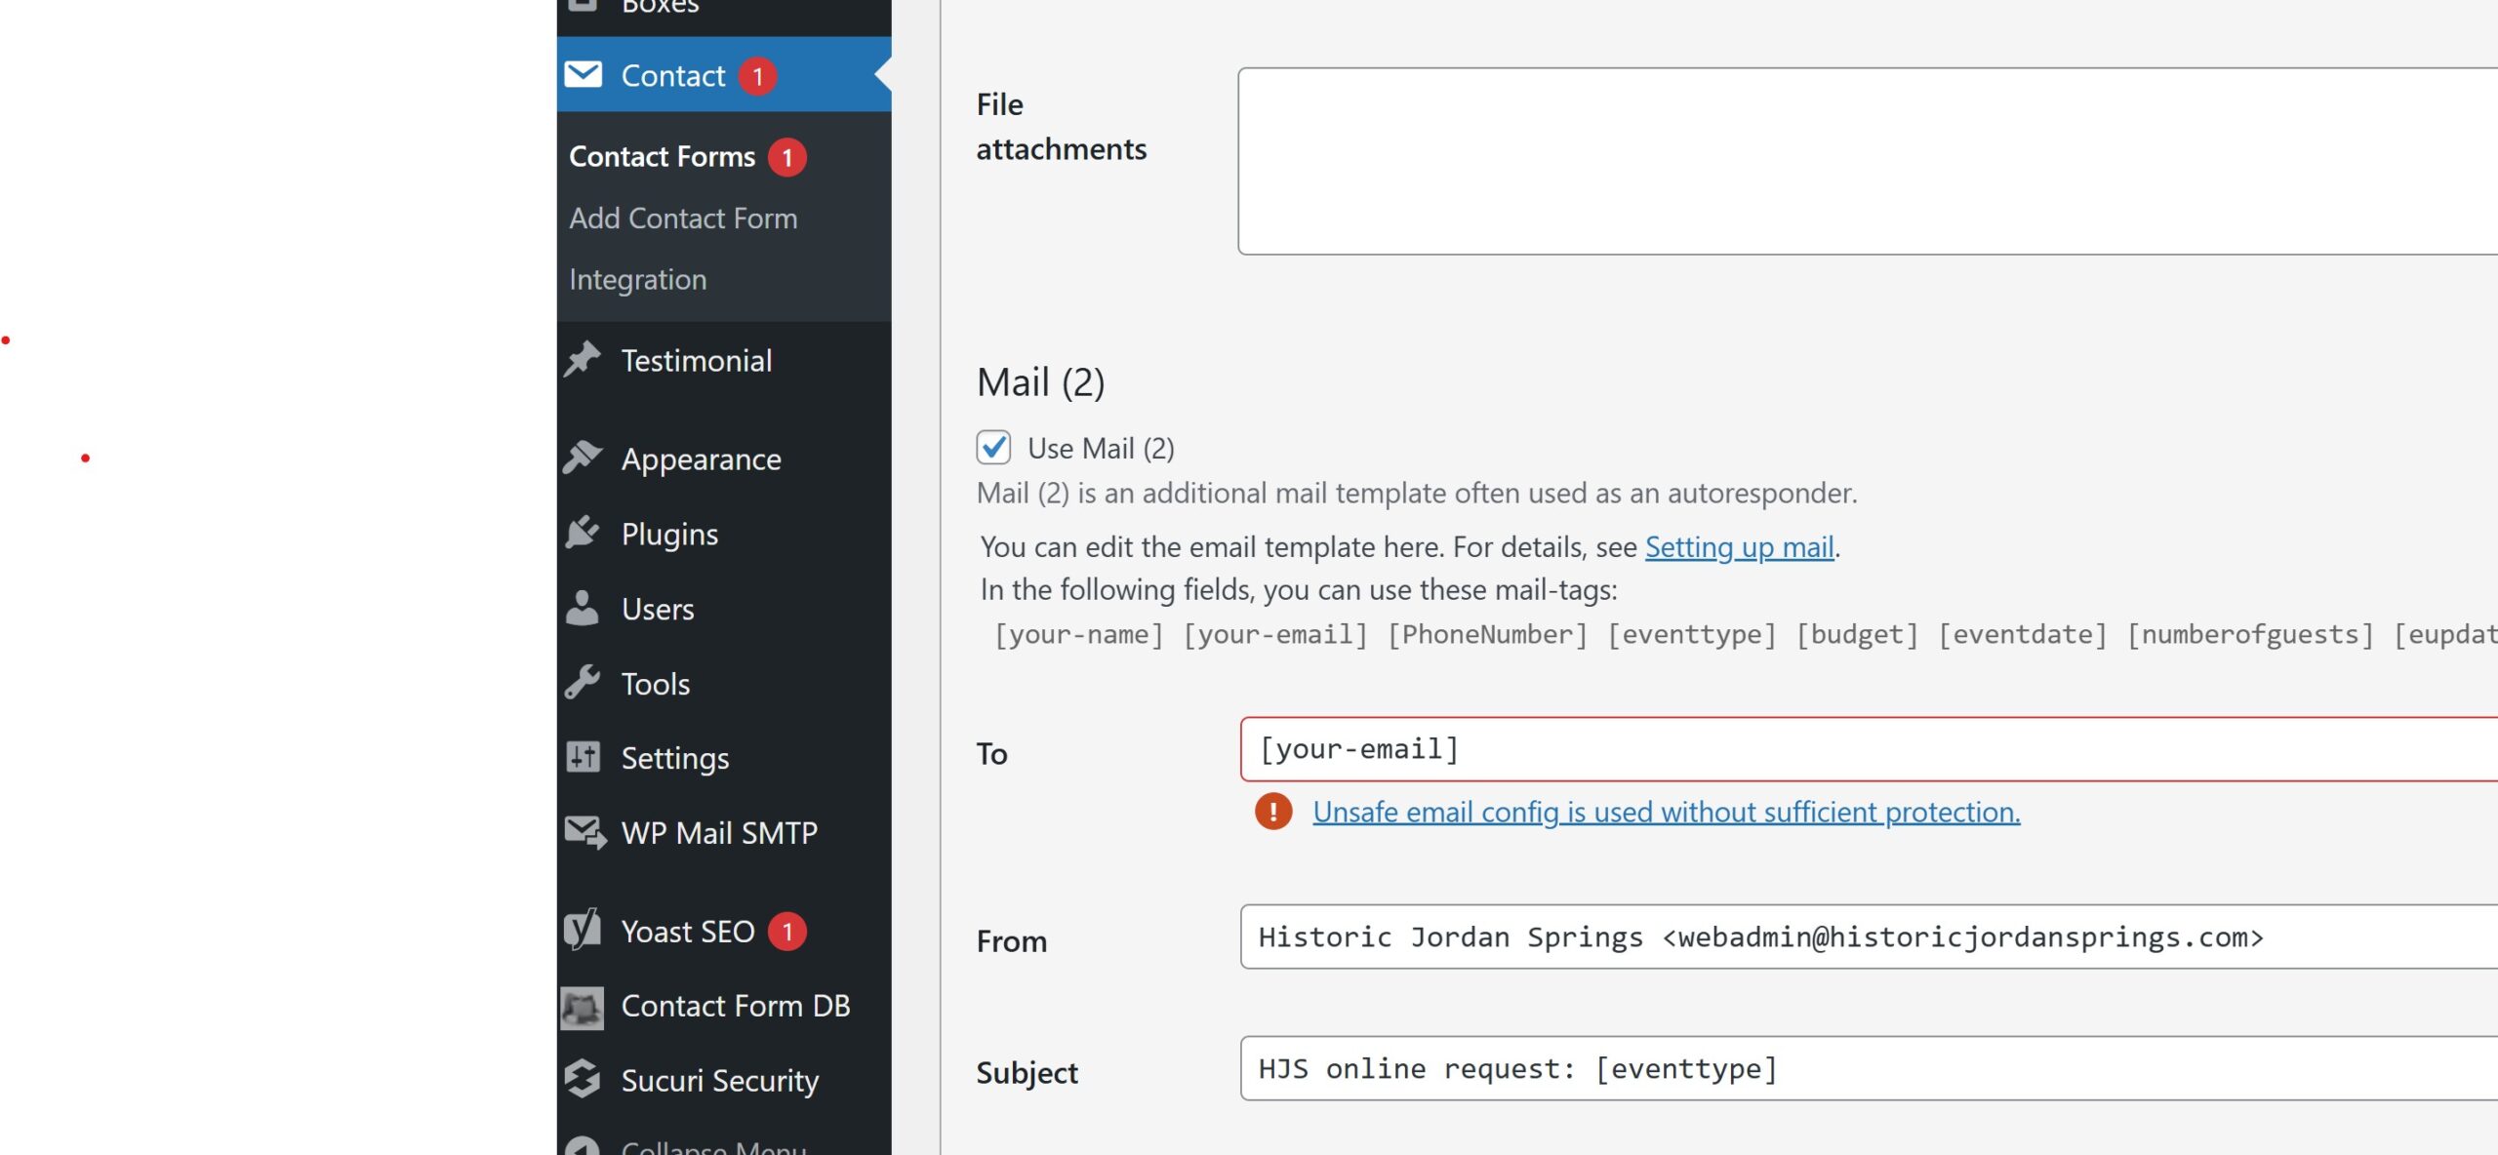Click the To field with [your-email]
Screen dimensions: 2498x1155
pos(1854,749)
